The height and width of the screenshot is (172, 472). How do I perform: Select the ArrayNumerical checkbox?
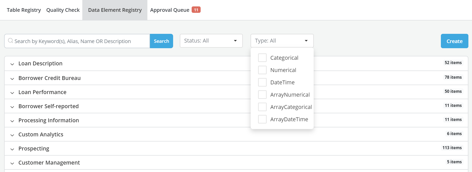tap(262, 95)
